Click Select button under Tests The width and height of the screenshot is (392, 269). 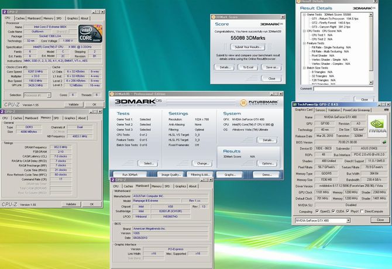[x=148, y=163]
